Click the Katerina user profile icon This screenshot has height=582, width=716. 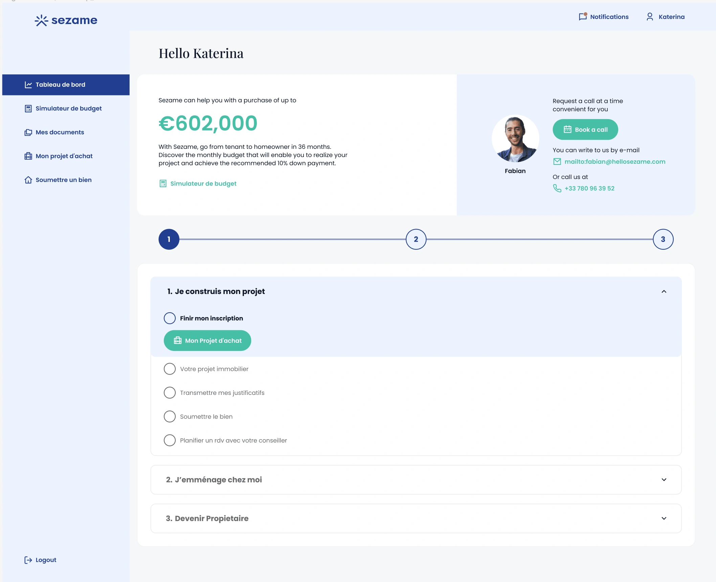click(x=650, y=17)
